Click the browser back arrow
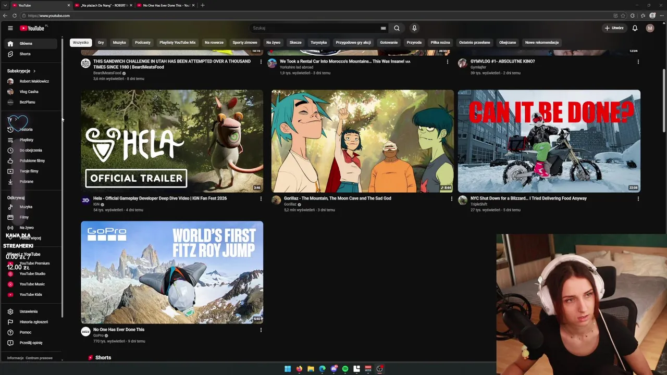Image resolution: width=667 pixels, height=375 pixels. [6, 16]
